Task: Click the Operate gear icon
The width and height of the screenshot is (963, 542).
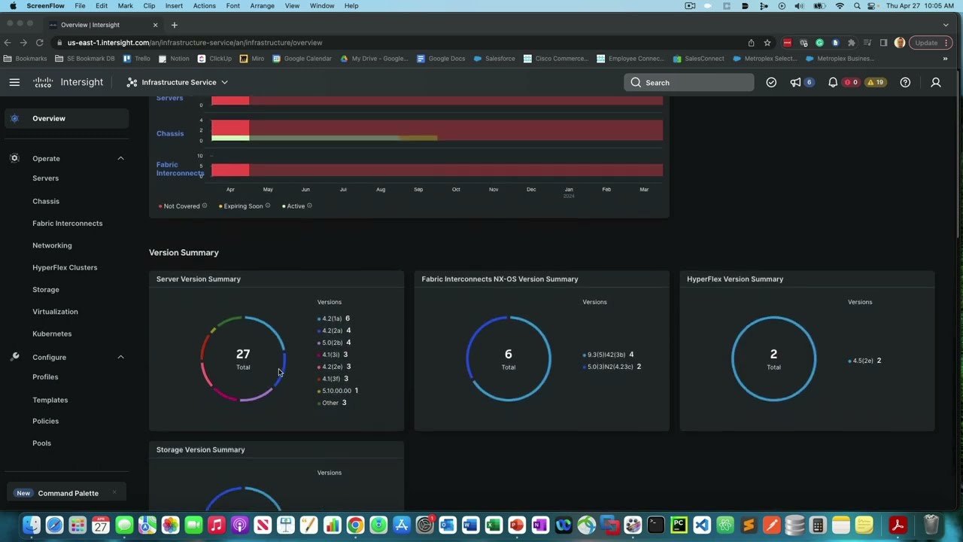Action: coord(14,158)
